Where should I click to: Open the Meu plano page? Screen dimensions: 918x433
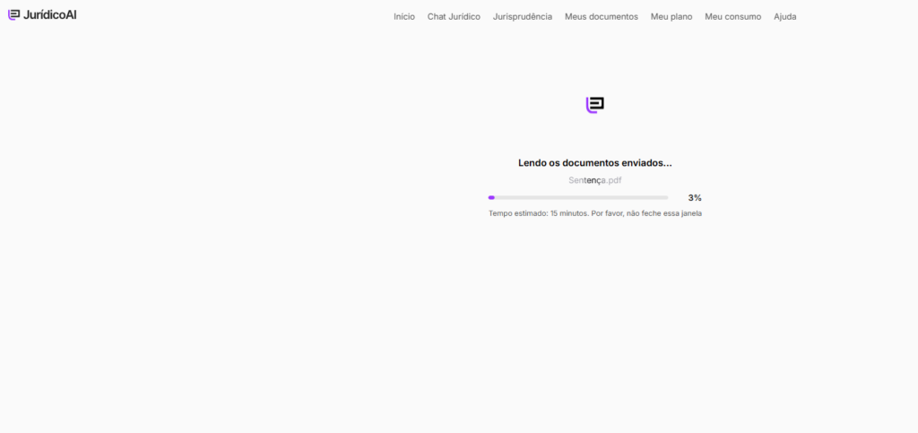tap(671, 16)
